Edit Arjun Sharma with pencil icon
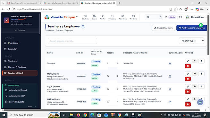Image resolution: width=210 pixels, height=118 pixels. pyautogui.click(x=188, y=87)
